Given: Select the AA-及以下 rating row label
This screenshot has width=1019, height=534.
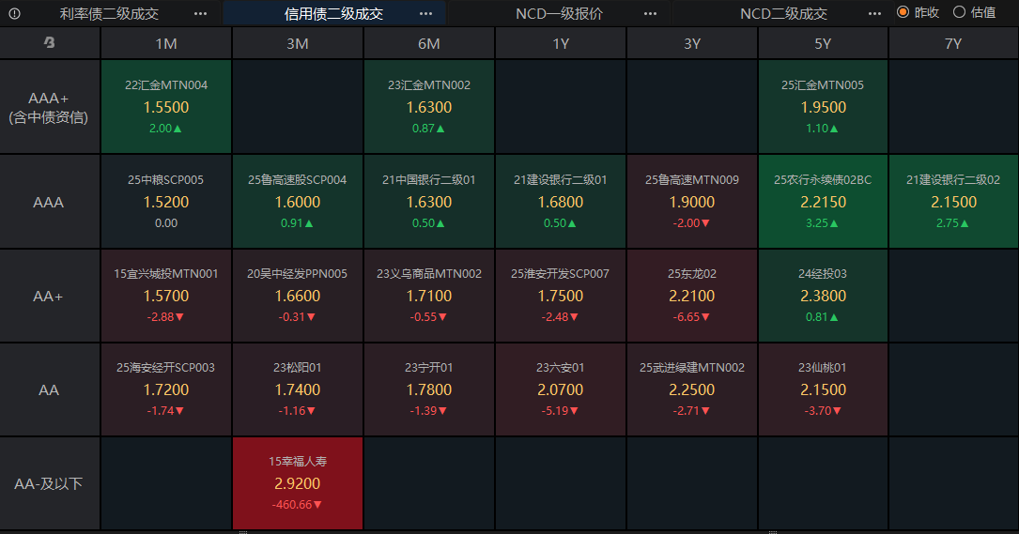Looking at the screenshot, I should [49, 483].
